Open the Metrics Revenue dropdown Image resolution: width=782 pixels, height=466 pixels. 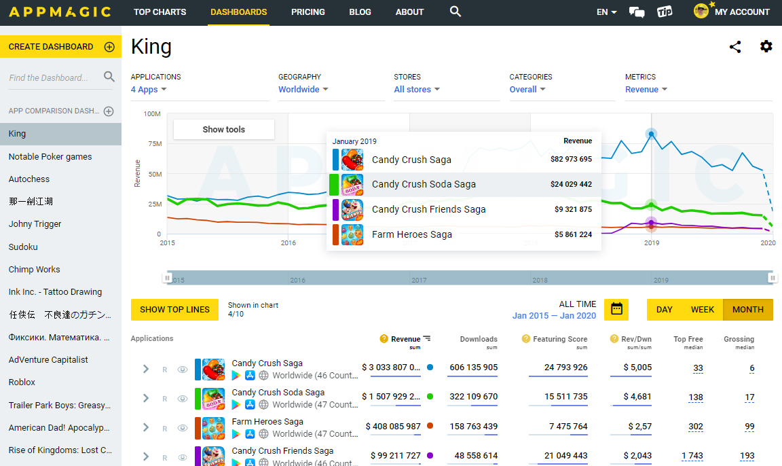(x=646, y=90)
